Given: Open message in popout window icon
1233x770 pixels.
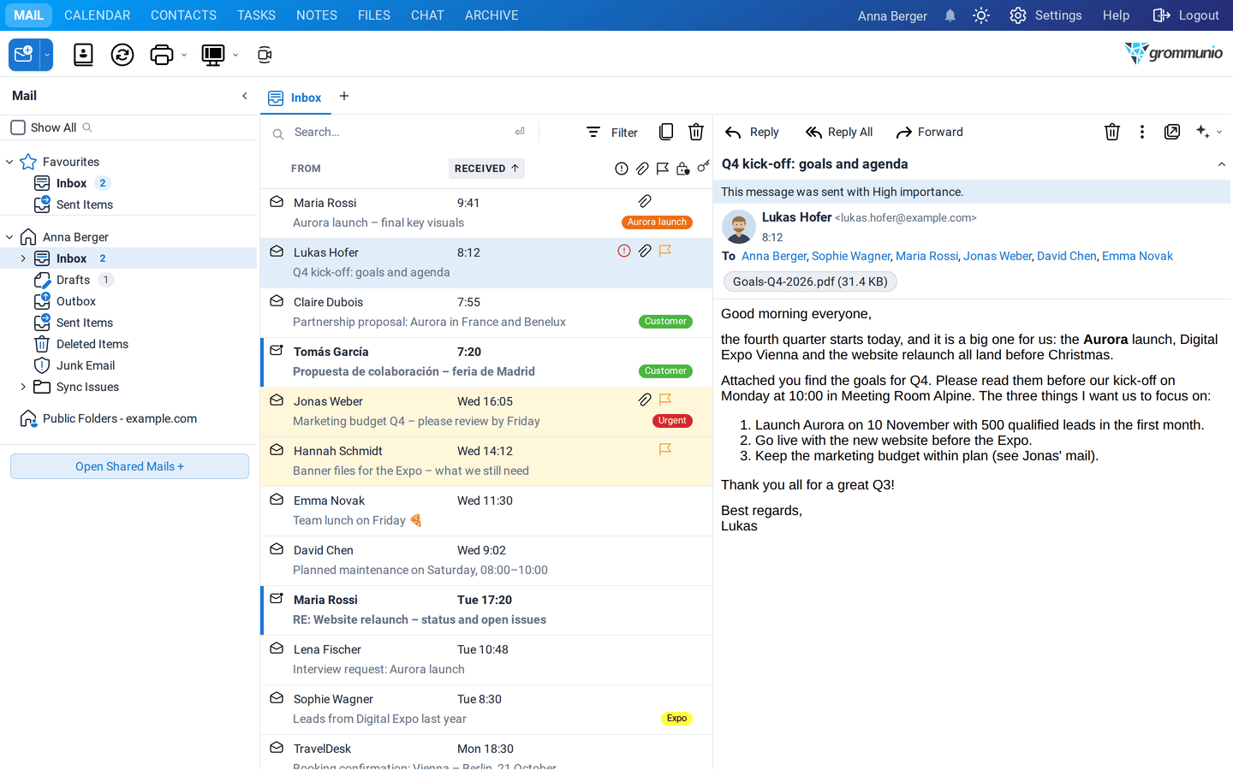Looking at the screenshot, I should pos(1172,132).
